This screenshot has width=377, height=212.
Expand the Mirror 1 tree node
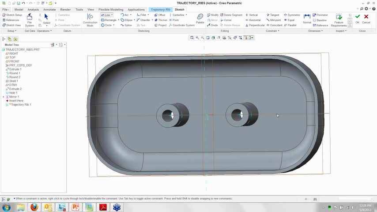point(4,97)
